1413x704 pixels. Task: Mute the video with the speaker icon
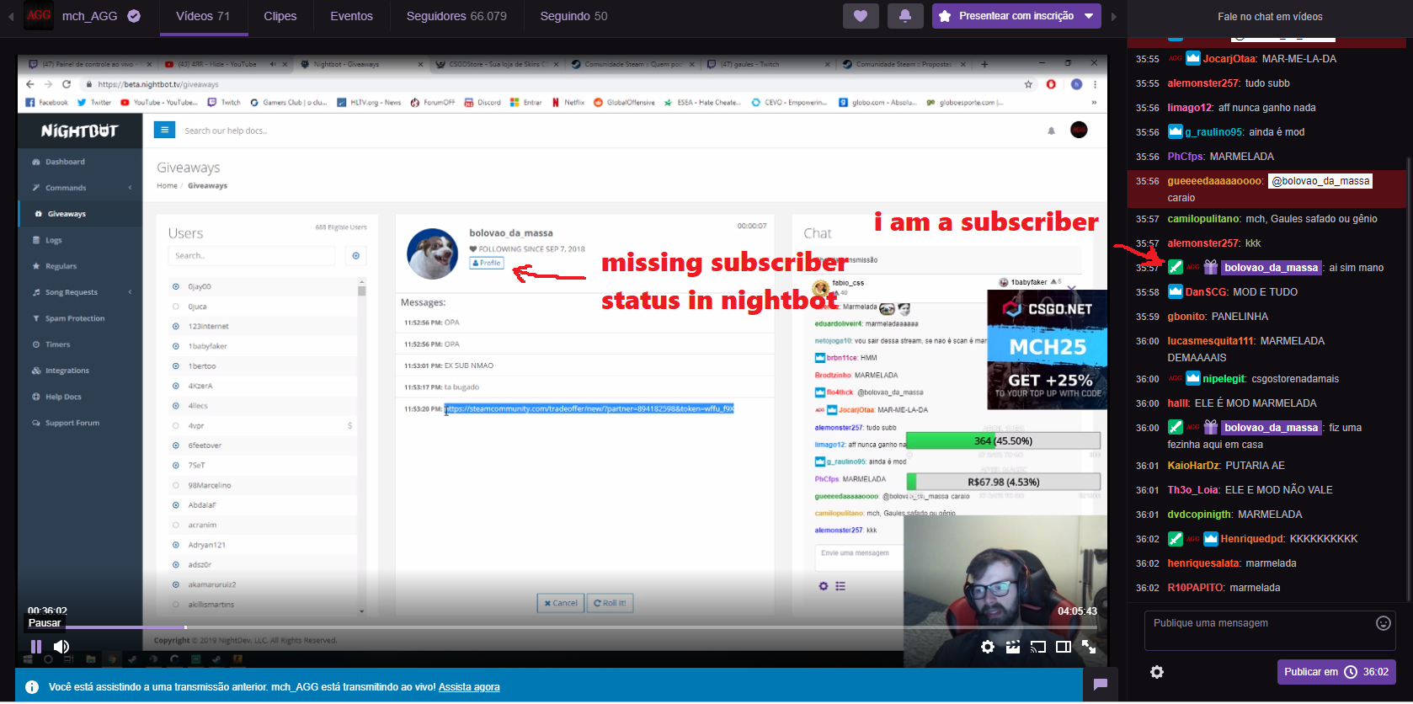[61, 647]
